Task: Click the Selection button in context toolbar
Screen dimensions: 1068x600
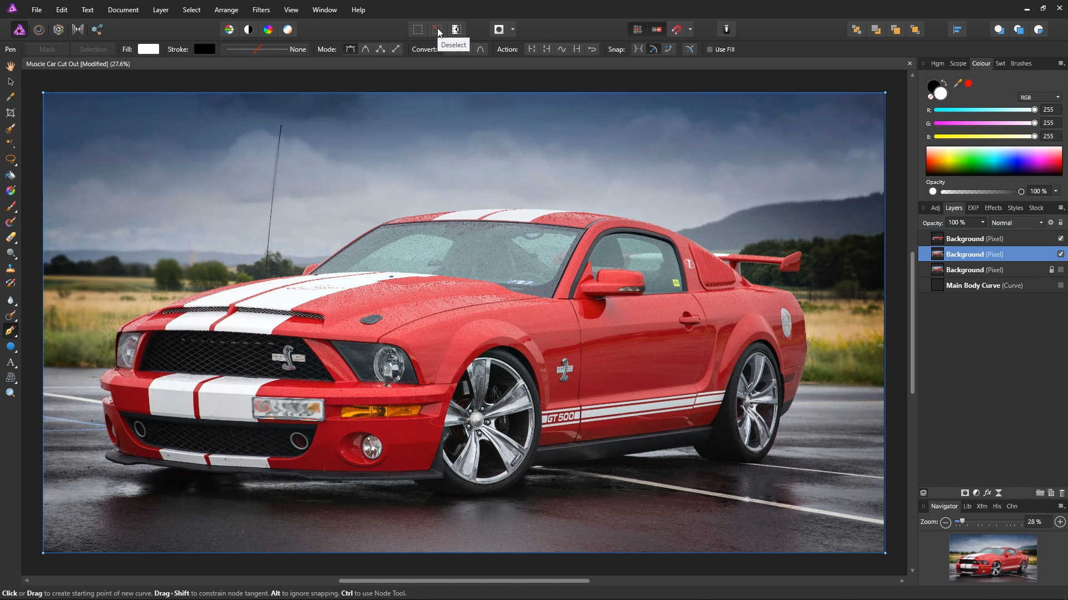Action: [x=93, y=49]
